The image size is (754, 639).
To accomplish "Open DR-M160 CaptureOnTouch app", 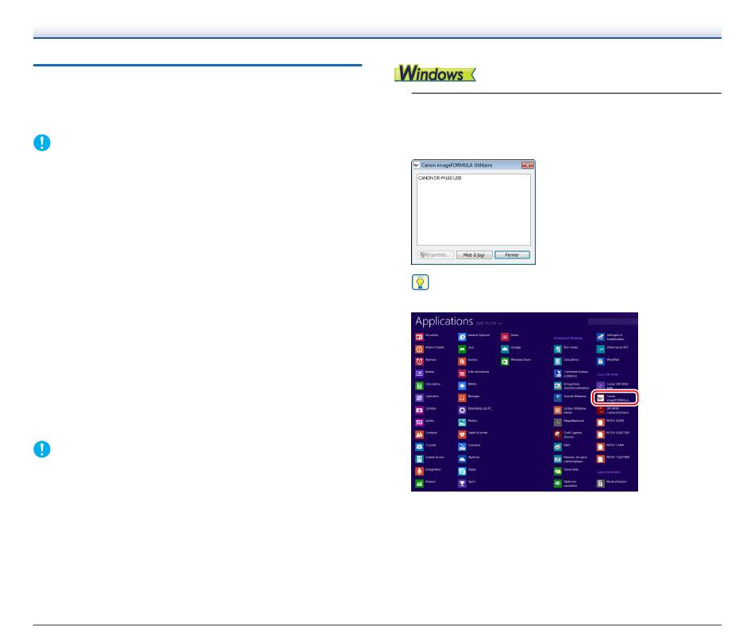I will (x=613, y=411).
